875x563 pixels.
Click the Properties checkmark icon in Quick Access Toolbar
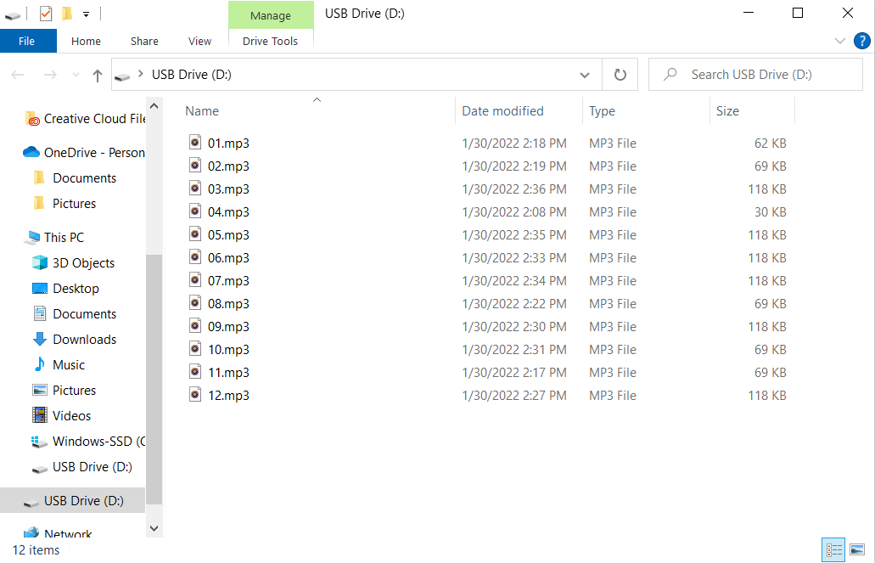pyautogui.click(x=46, y=14)
